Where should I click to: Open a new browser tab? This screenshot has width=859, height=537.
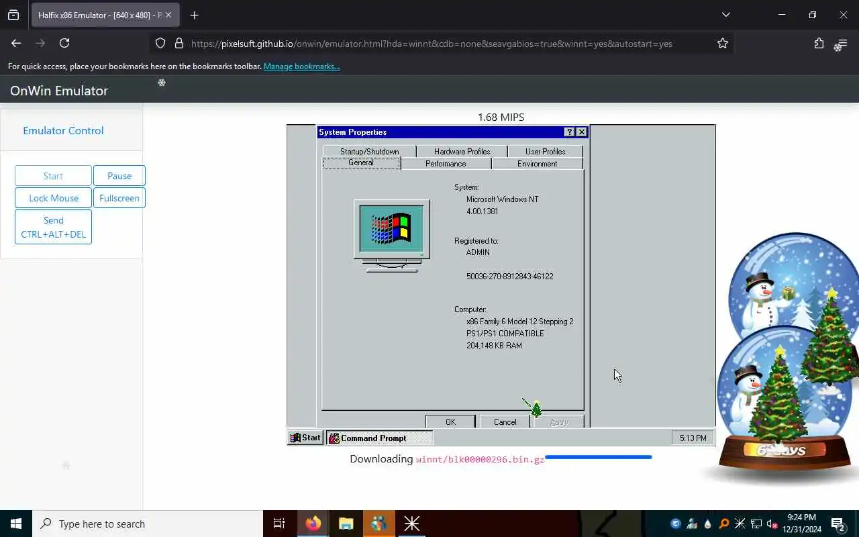(x=195, y=15)
